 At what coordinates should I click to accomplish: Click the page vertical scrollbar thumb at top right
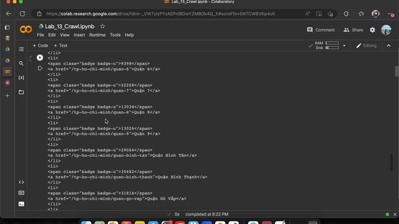pos(397,72)
